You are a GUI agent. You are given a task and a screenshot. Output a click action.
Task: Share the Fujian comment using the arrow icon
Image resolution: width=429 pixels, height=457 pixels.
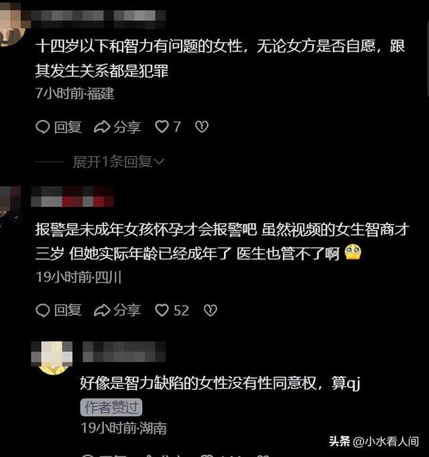(102, 127)
